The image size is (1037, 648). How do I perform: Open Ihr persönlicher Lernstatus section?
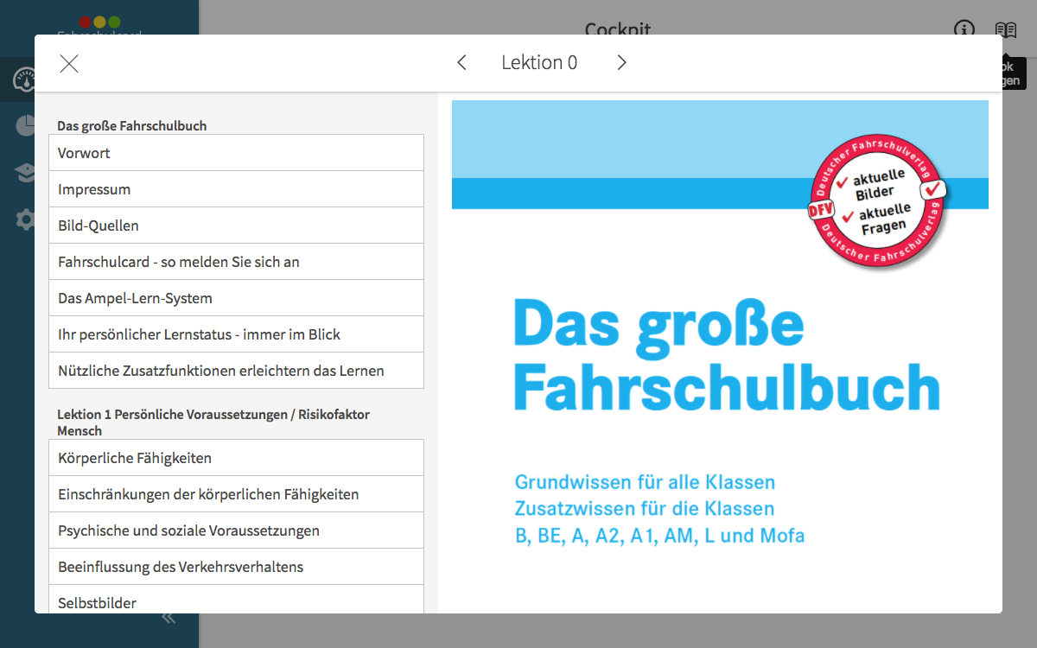point(236,334)
